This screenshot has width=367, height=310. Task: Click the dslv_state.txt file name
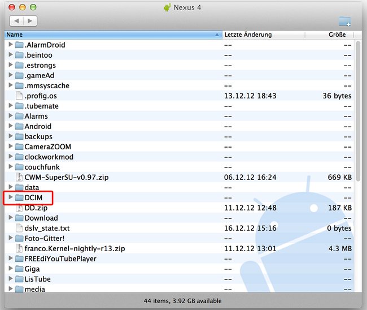(x=47, y=228)
